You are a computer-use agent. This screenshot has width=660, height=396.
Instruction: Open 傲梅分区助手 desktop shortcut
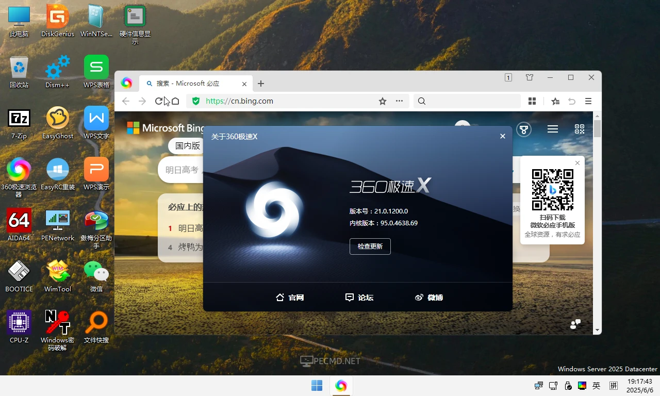[96, 228]
